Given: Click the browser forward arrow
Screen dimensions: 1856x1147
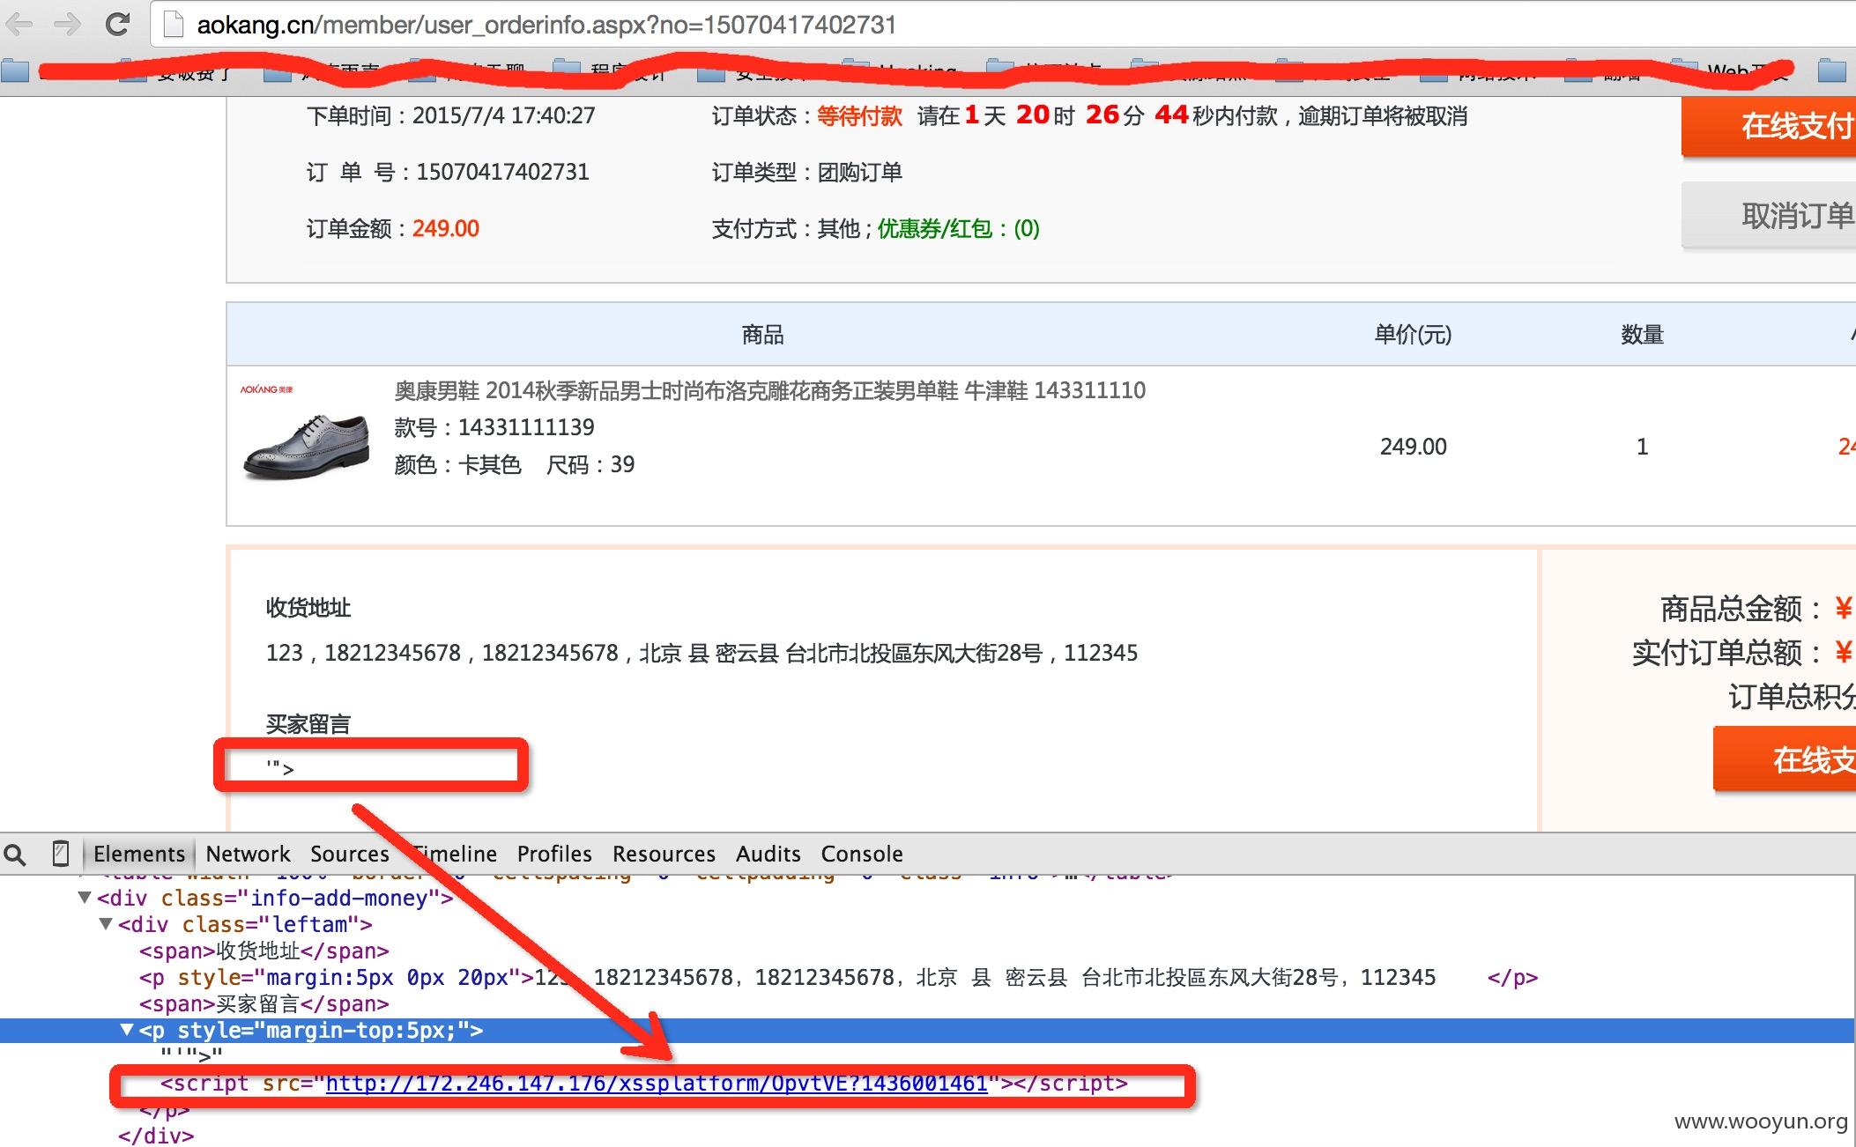Looking at the screenshot, I should point(67,24).
